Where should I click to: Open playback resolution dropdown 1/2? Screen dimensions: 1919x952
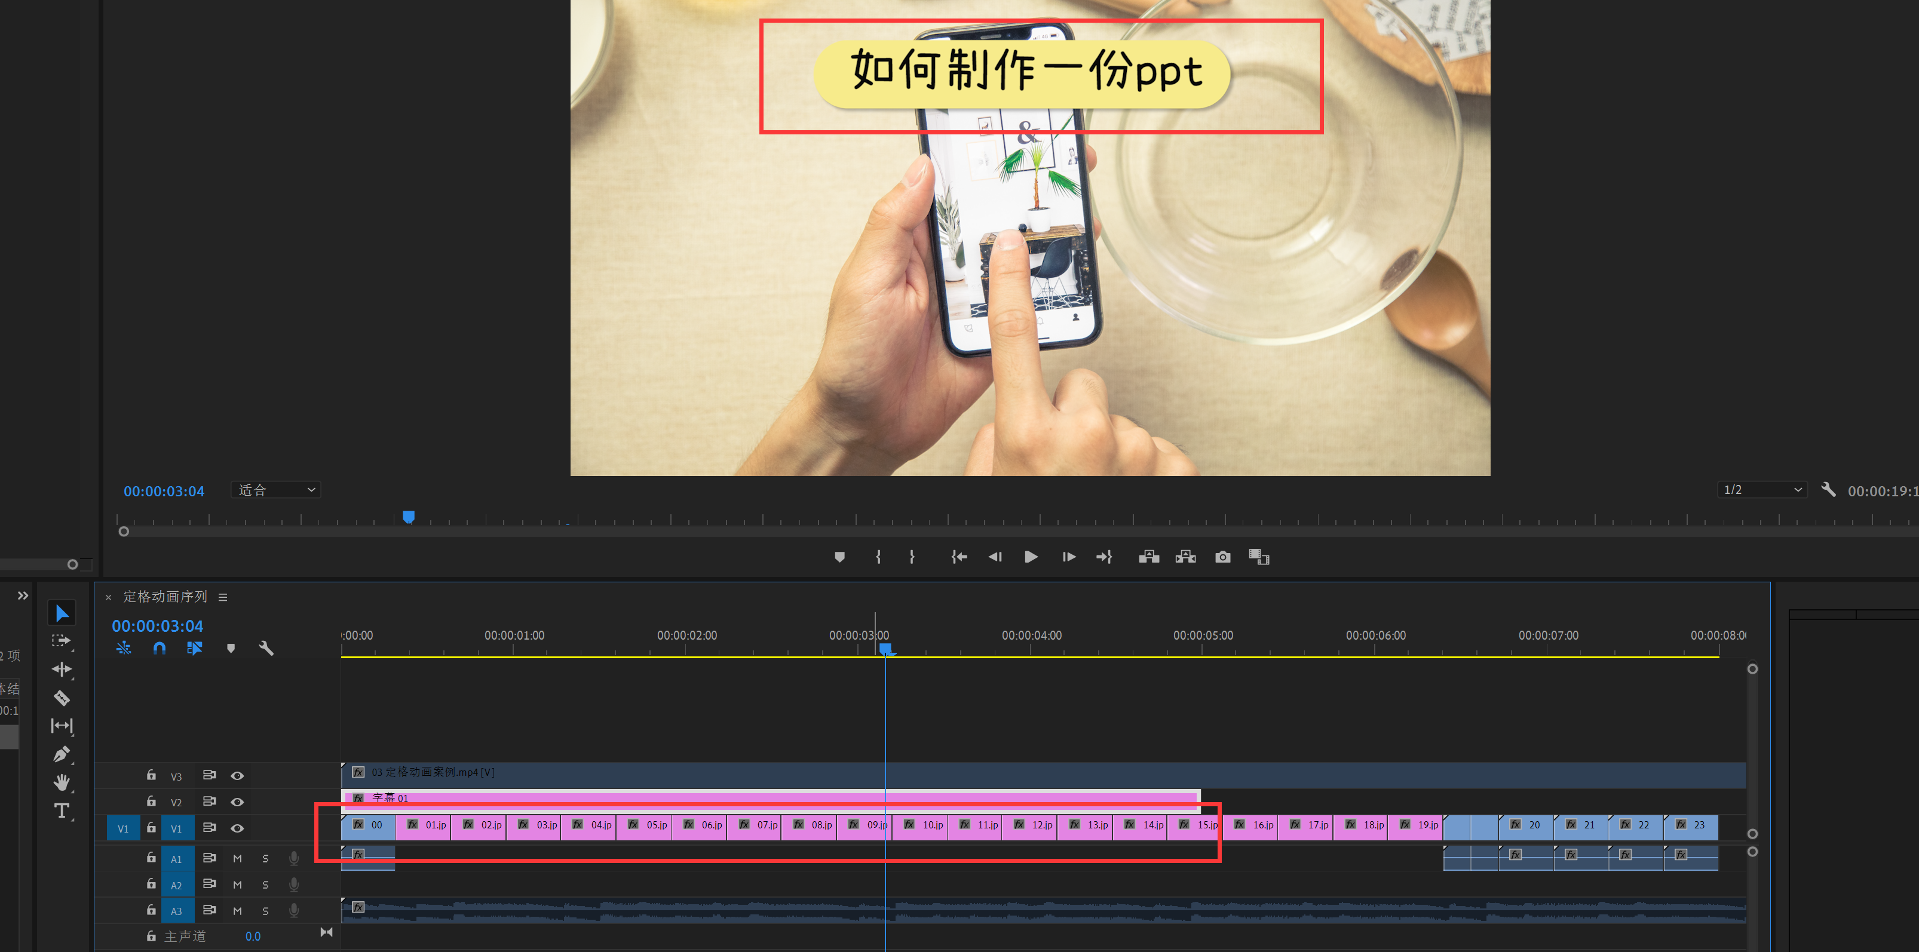[1762, 489]
